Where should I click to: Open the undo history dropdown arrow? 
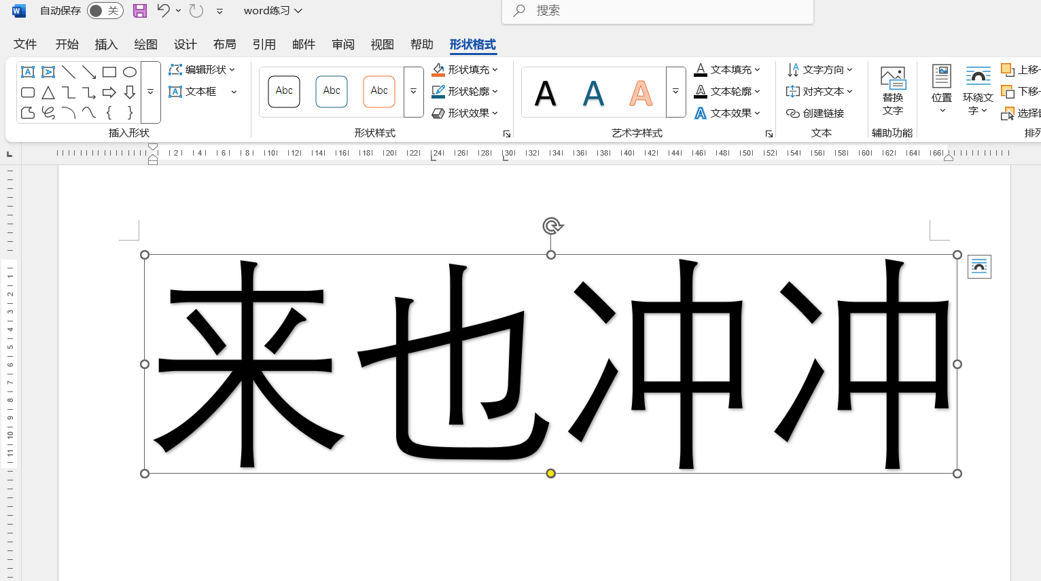coord(178,10)
